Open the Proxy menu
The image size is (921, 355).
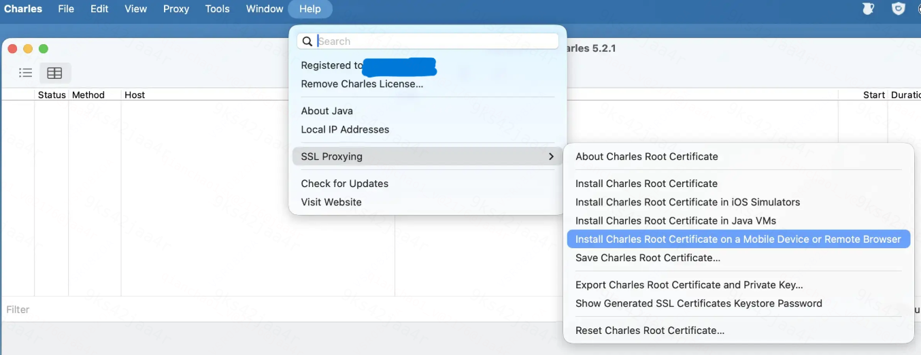(x=176, y=9)
